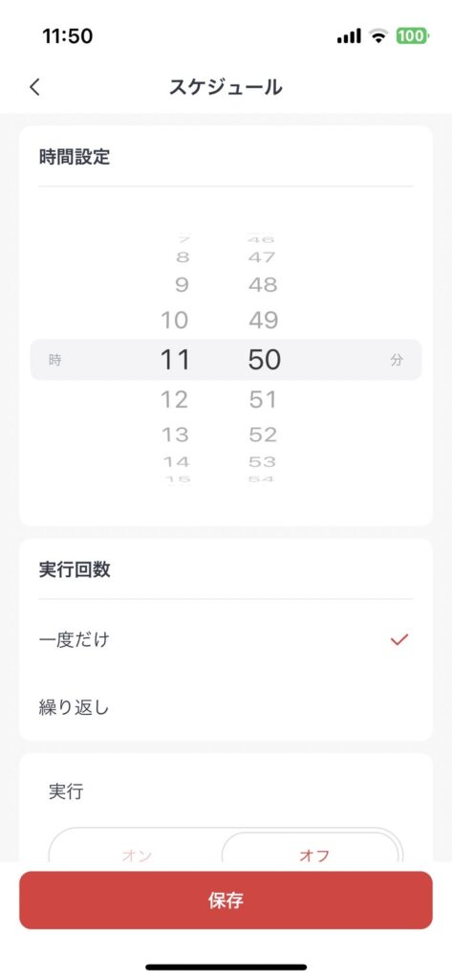The height and width of the screenshot is (980, 452).
Task: Tap the Wi-Fi icon in status bar
Action: pos(378,35)
